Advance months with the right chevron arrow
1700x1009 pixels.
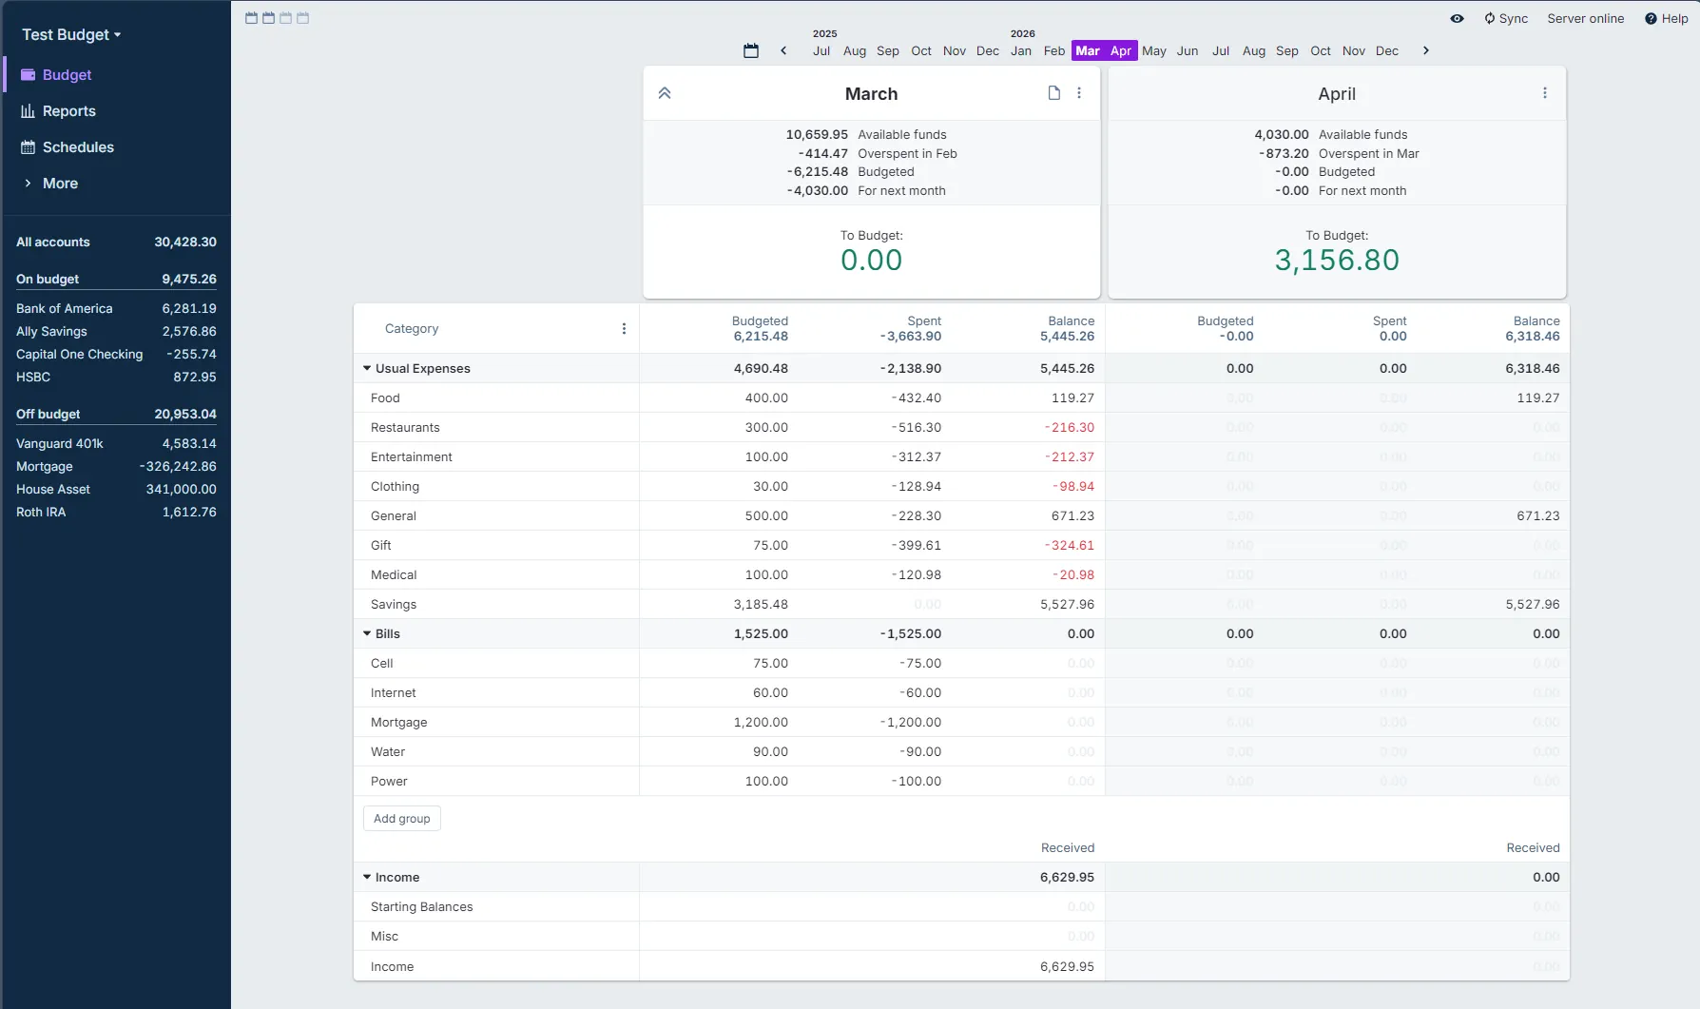(x=1425, y=50)
